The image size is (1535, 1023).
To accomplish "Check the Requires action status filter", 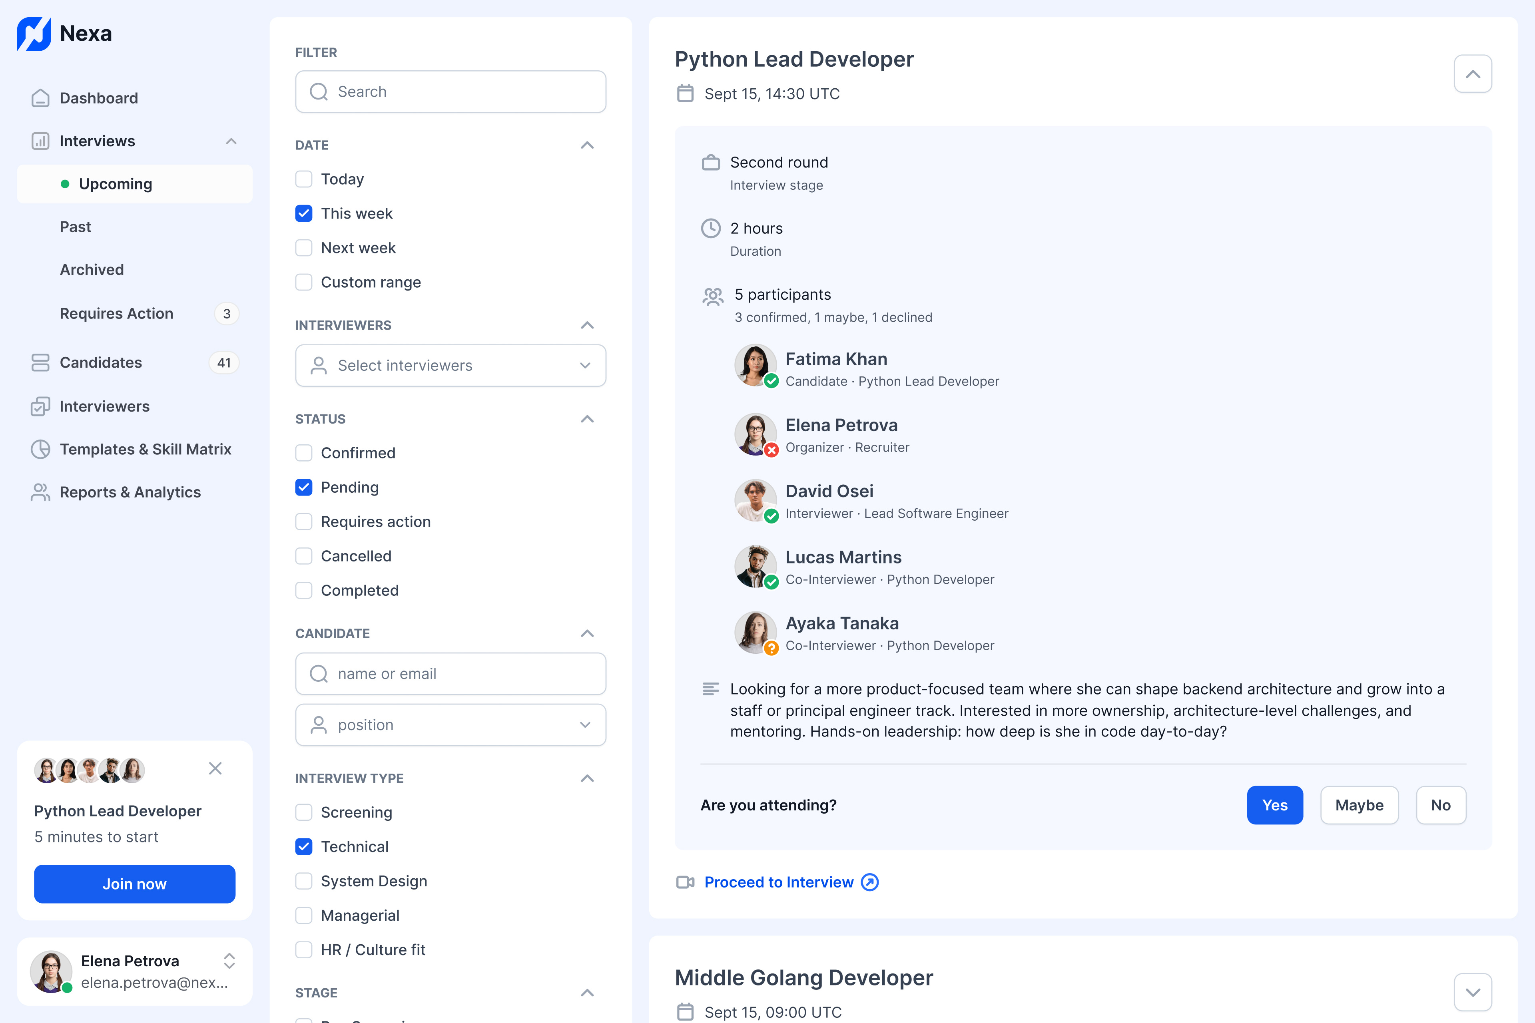I will [x=303, y=522].
